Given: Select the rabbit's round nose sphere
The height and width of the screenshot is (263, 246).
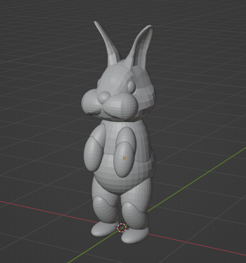Looking at the screenshot, I should point(104,98).
